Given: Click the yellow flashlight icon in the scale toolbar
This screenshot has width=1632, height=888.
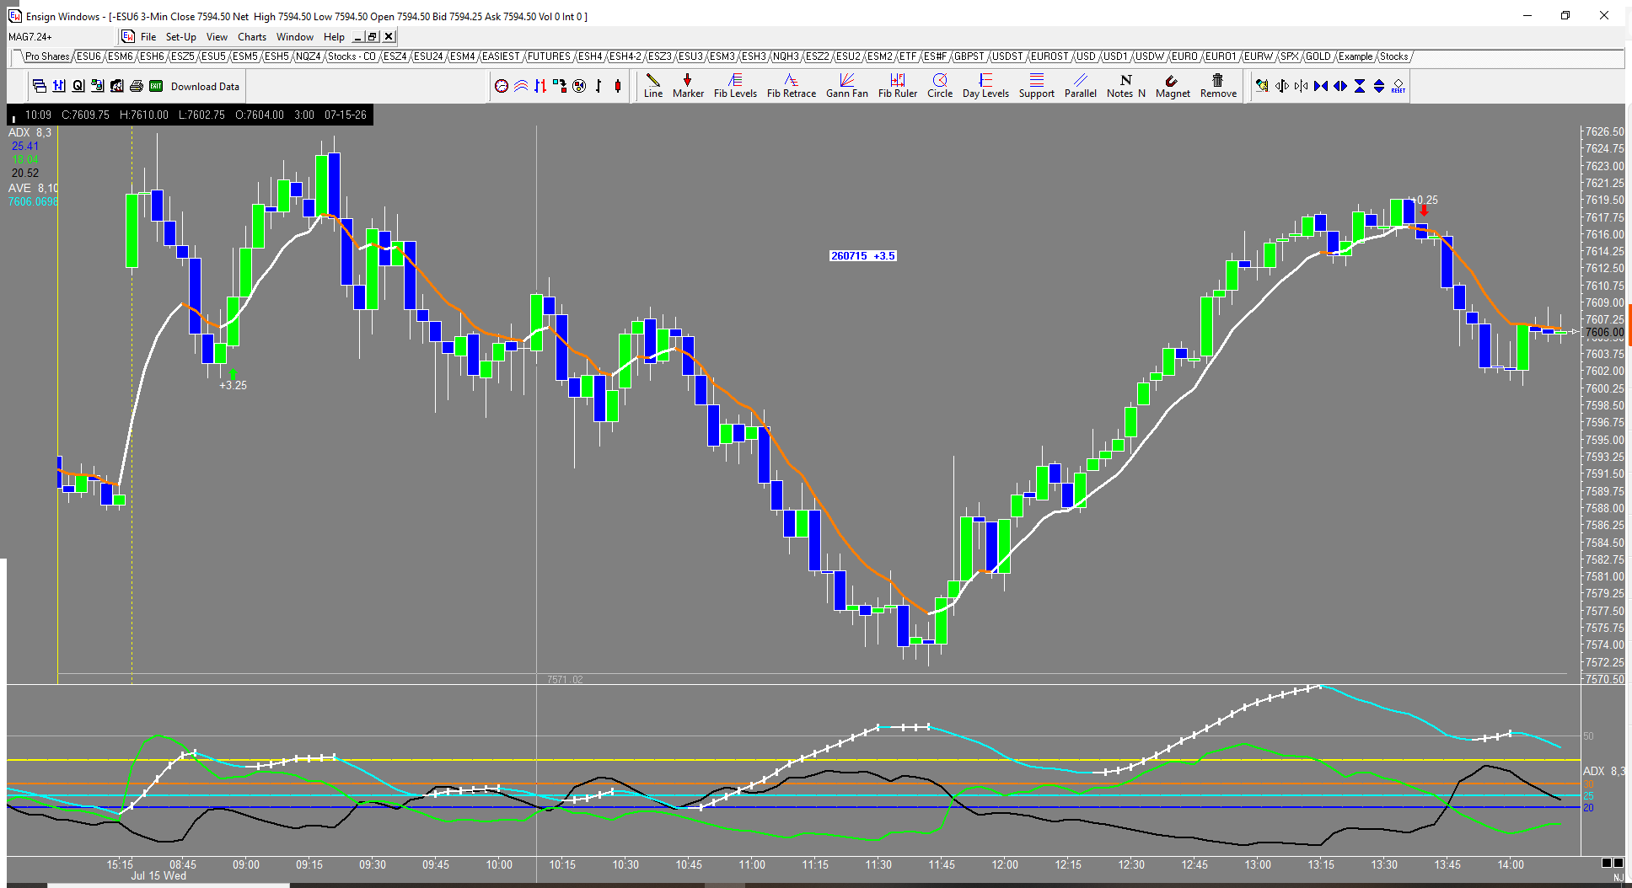Looking at the screenshot, I should click(x=1262, y=86).
